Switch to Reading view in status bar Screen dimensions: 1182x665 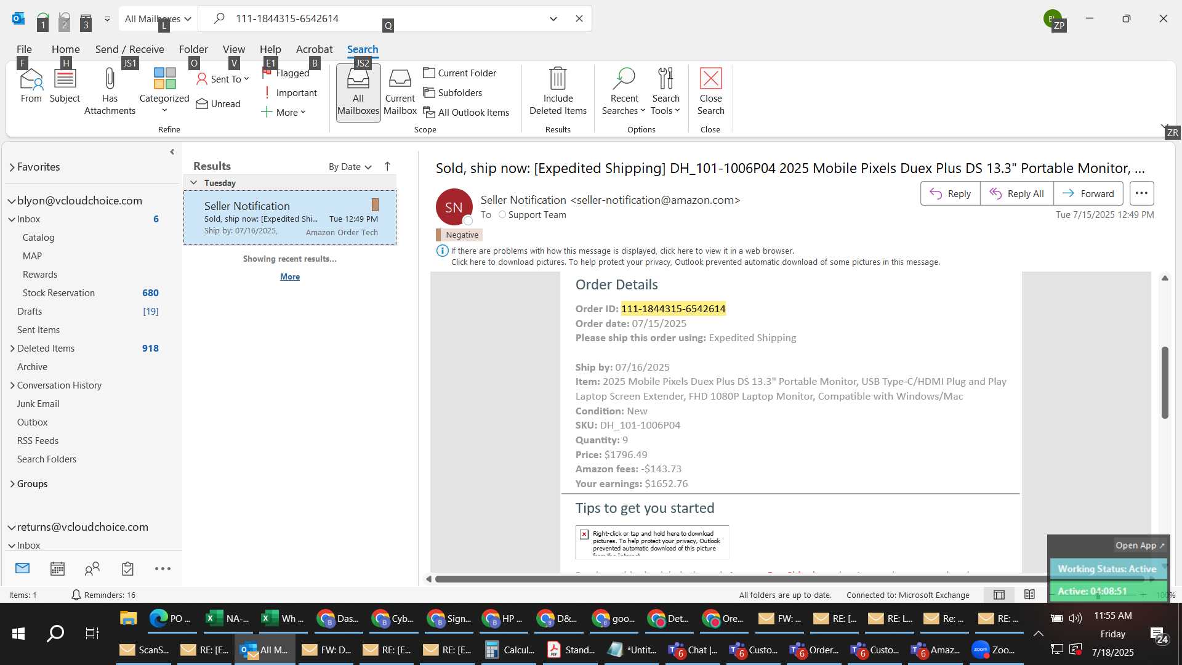point(1029,595)
